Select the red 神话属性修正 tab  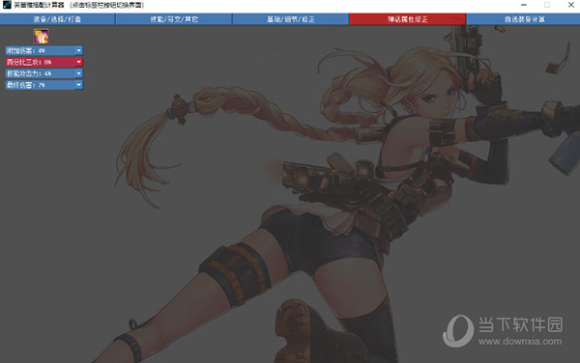click(x=407, y=19)
